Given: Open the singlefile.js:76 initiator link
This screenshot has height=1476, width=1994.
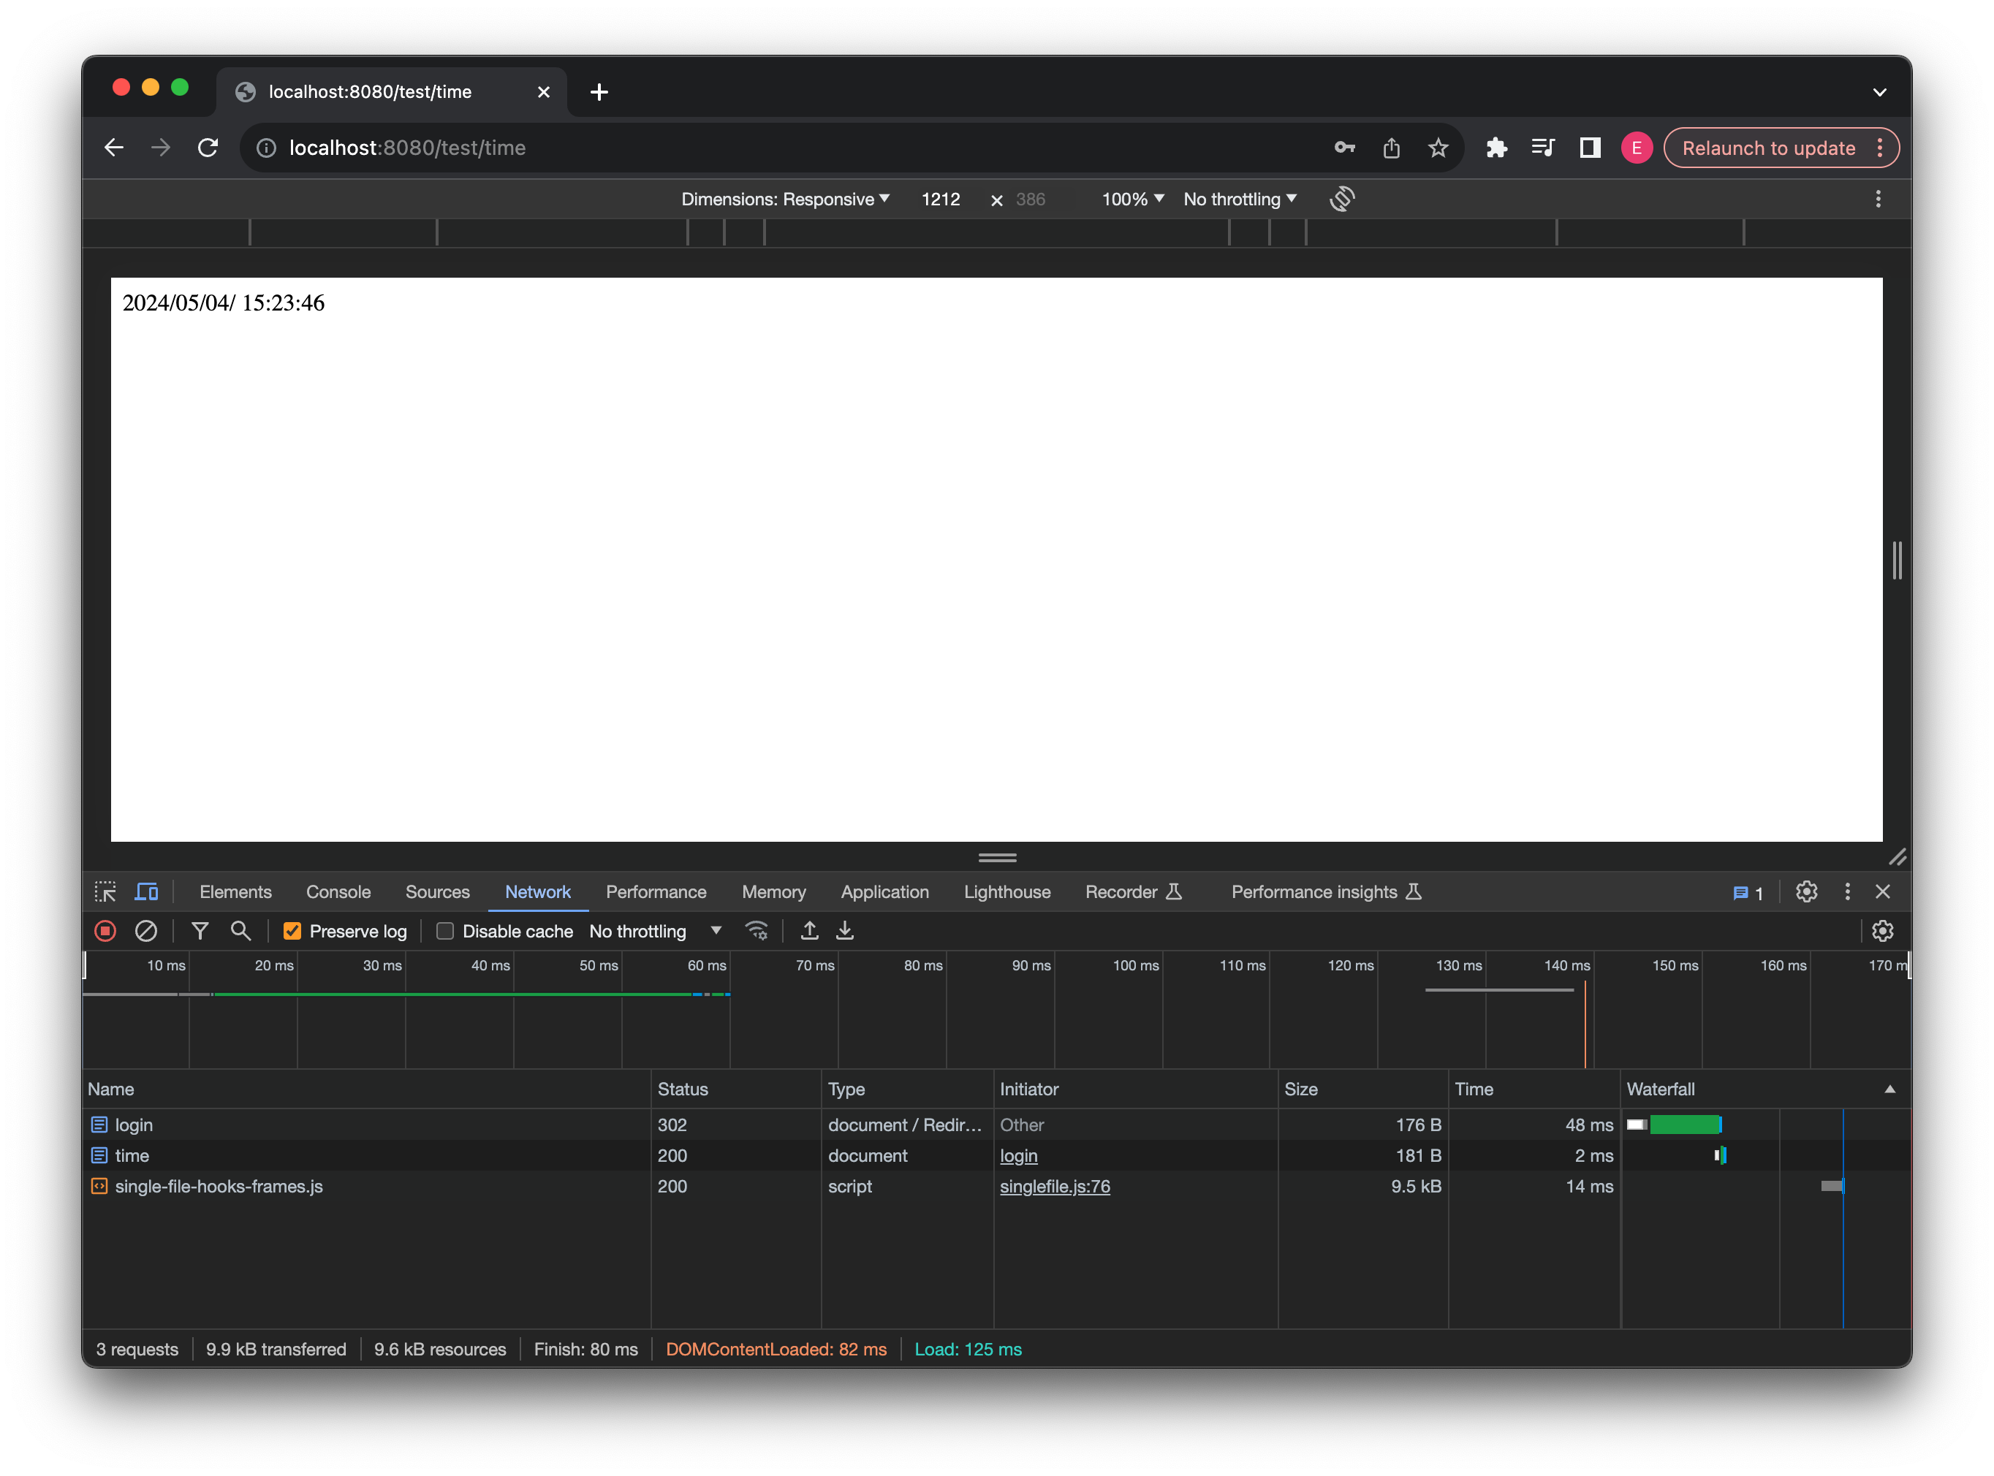Looking at the screenshot, I should pos(1055,1187).
